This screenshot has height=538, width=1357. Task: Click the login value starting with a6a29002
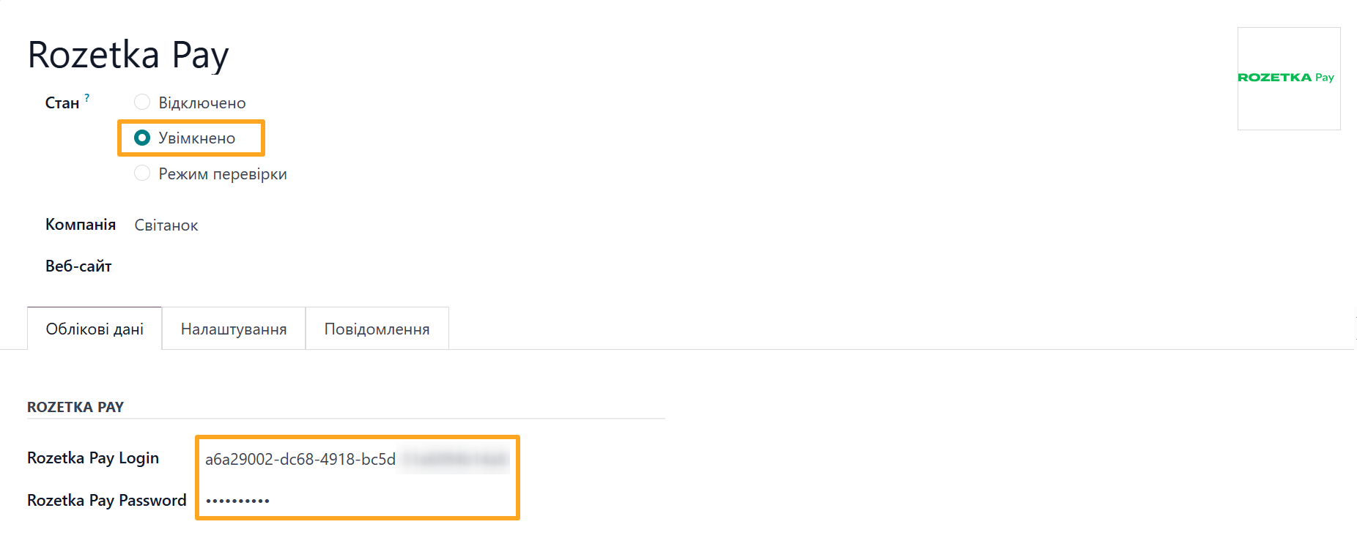301,457
